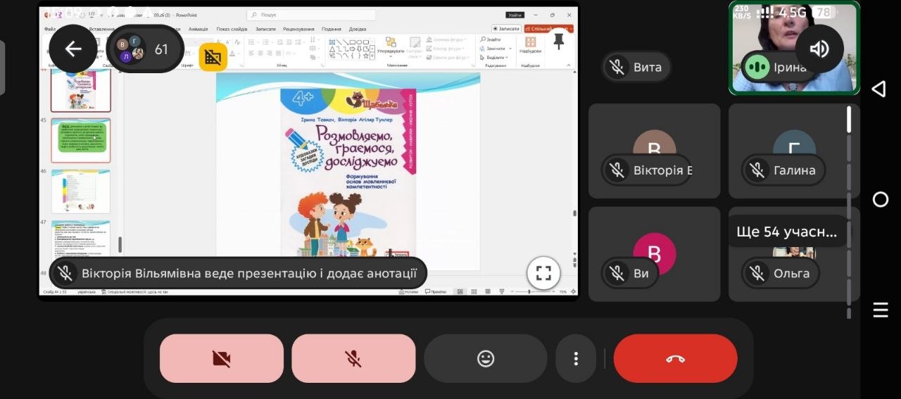
Task: Tap the yellow annotations-disabled icon
Action: 213,57
